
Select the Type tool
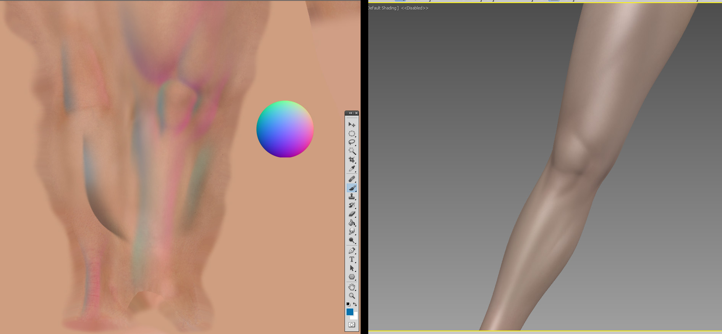pos(352,259)
